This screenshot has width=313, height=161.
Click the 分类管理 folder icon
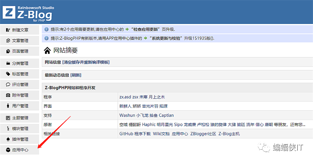[8, 63]
